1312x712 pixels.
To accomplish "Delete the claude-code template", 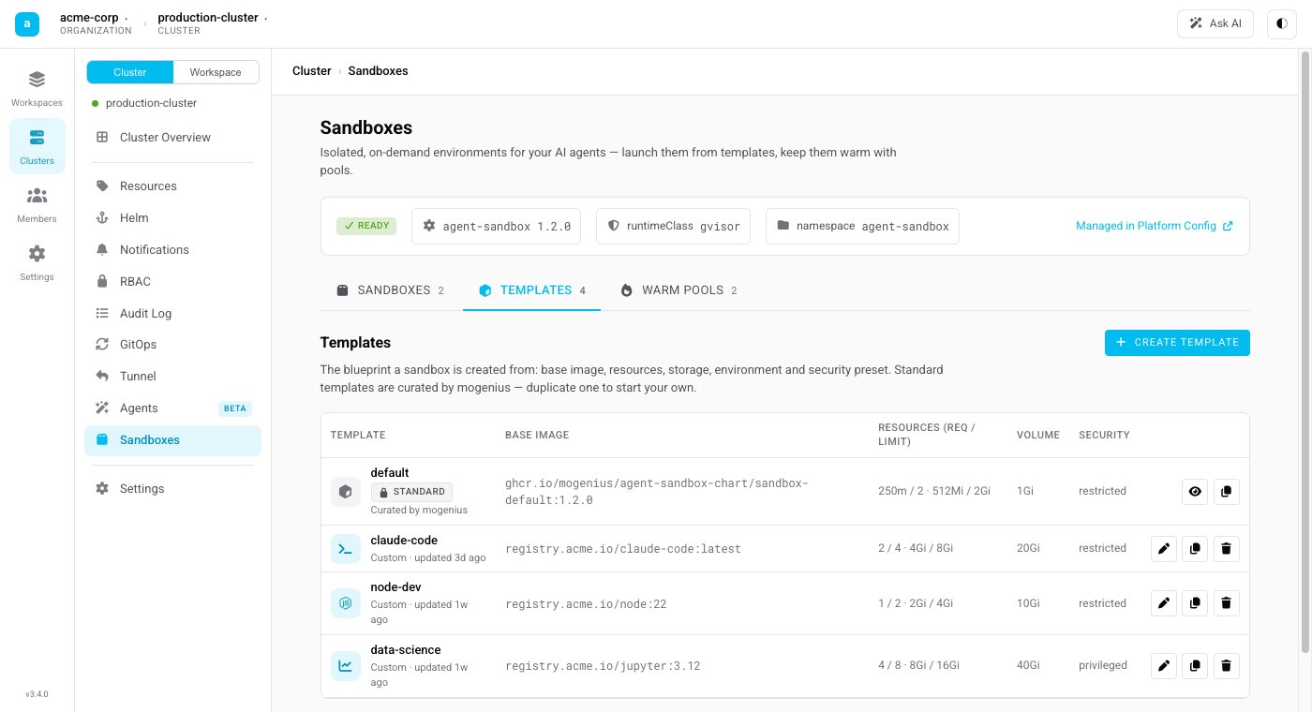I will pyautogui.click(x=1226, y=549).
